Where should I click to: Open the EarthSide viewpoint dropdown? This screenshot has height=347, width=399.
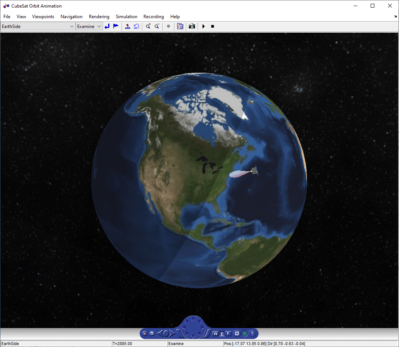(x=38, y=26)
